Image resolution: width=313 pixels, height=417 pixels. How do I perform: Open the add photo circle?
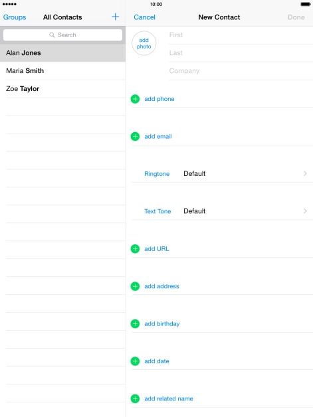click(x=144, y=43)
